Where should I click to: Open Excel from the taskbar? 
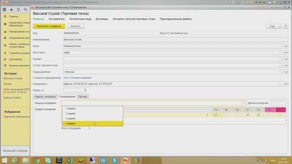[x=70, y=160]
